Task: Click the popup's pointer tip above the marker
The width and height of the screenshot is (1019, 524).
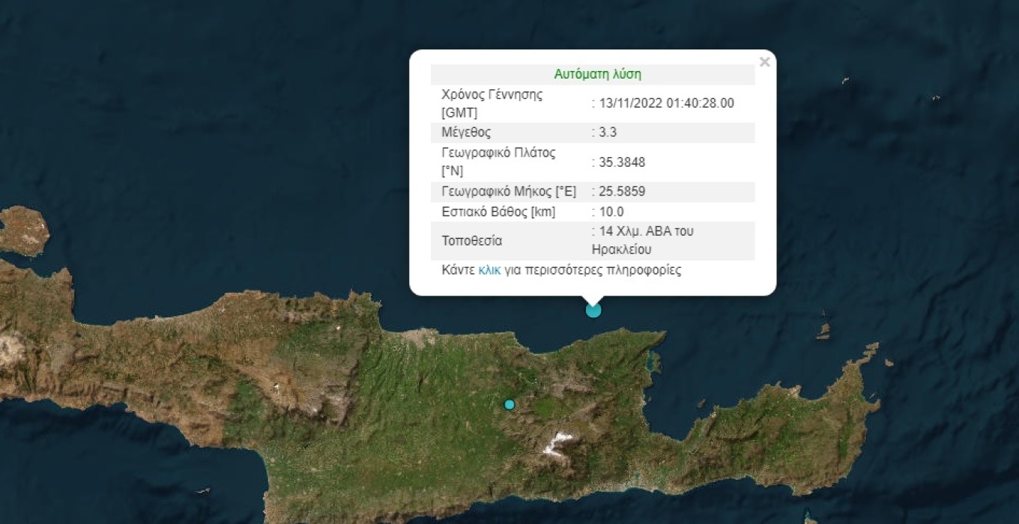Action: (x=593, y=299)
